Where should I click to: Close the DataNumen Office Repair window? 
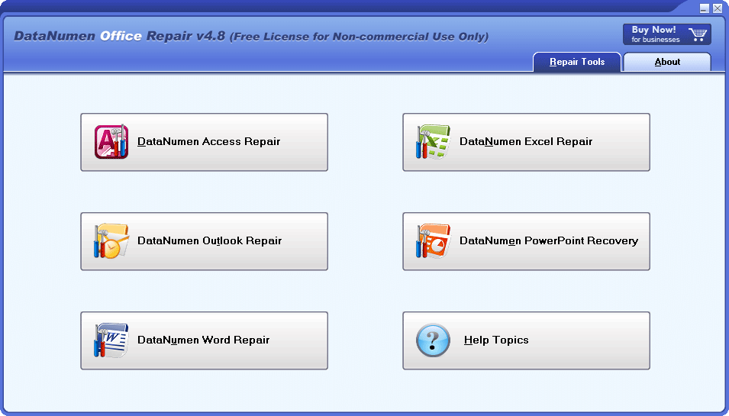click(x=718, y=8)
